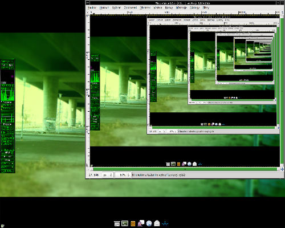Open the image menu triangle at ruler corner

[88, 13]
